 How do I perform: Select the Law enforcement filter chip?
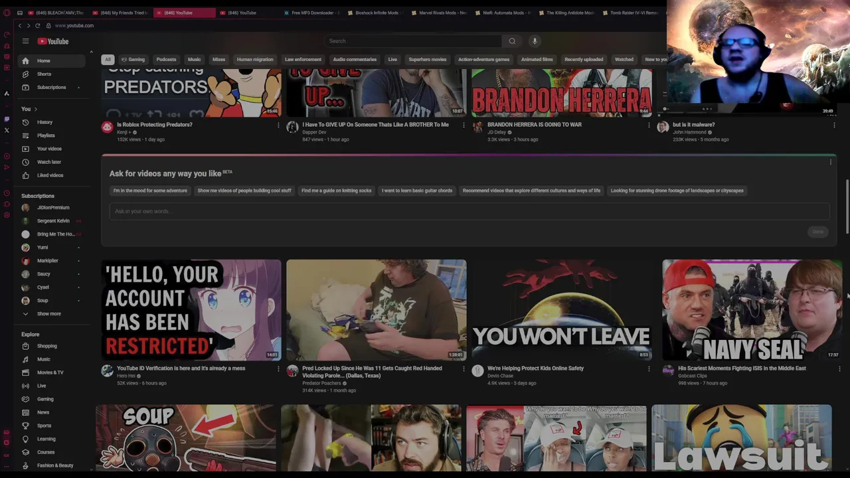pos(303,59)
